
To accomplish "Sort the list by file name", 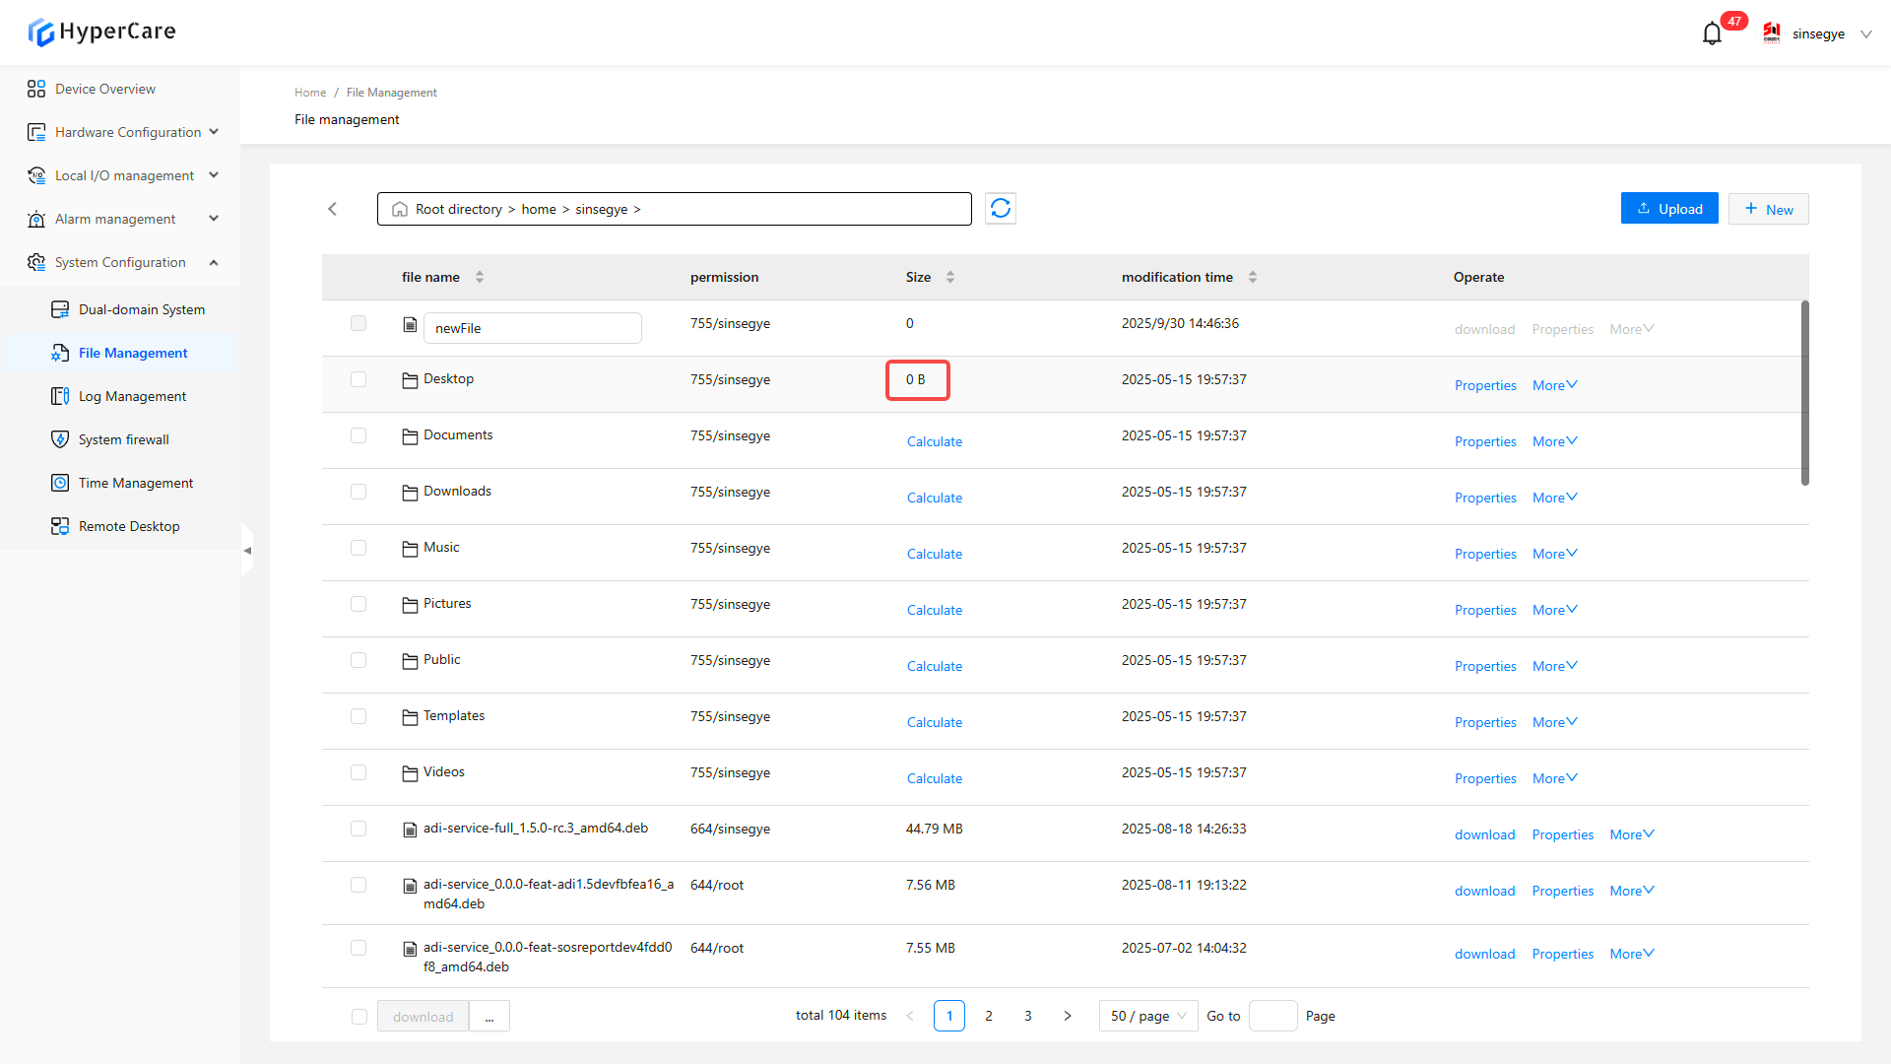I will pyautogui.click(x=480, y=277).
